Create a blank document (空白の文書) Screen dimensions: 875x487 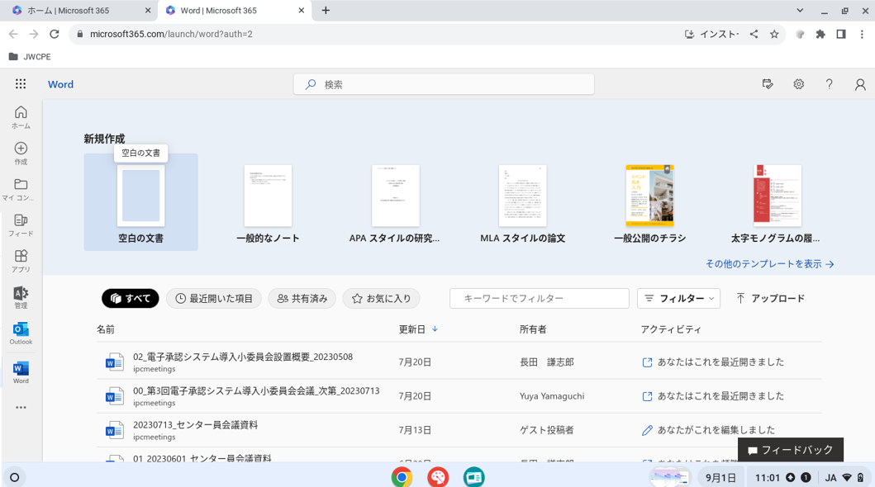click(x=140, y=202)
